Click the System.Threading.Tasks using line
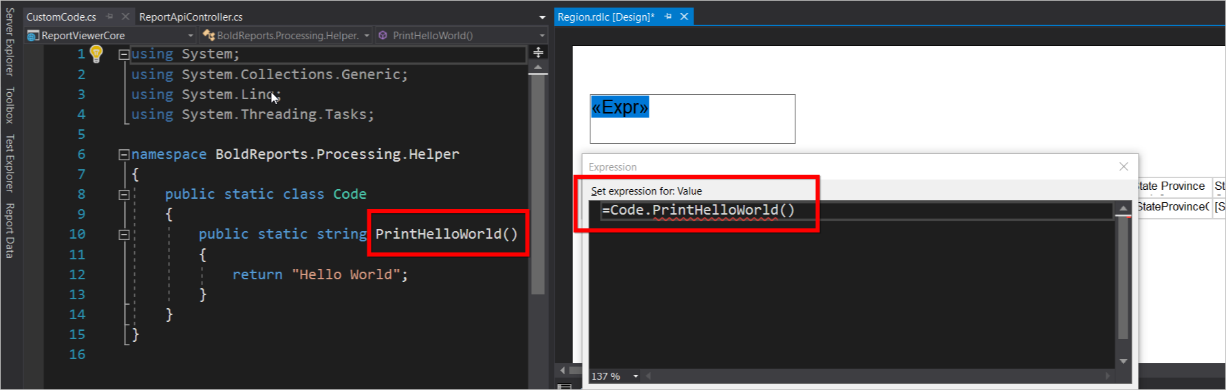The image size is (1226, 390). pos(252,114)
